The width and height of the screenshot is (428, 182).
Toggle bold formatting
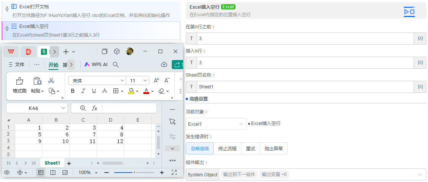tap(73, 91)
